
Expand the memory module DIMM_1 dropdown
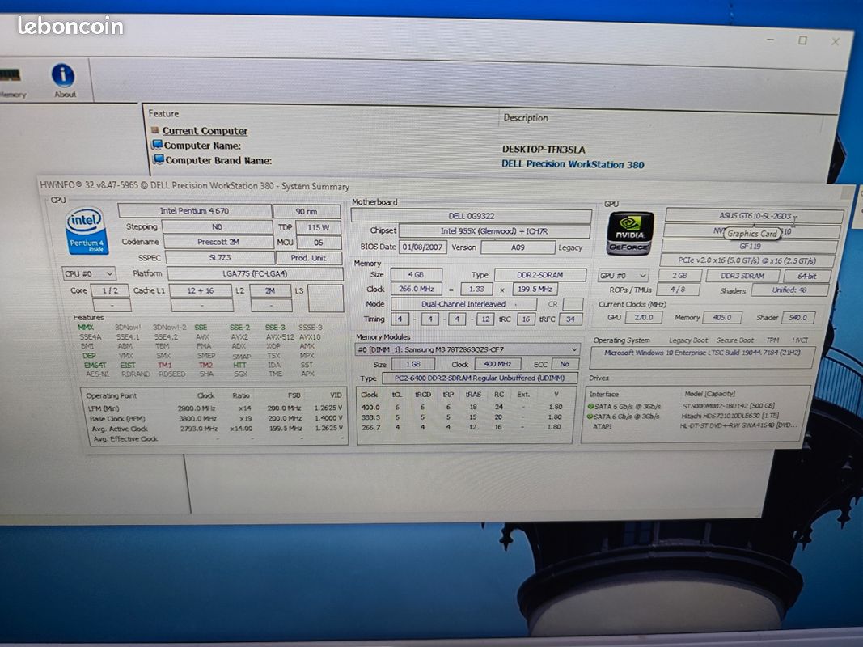[467, 349]
